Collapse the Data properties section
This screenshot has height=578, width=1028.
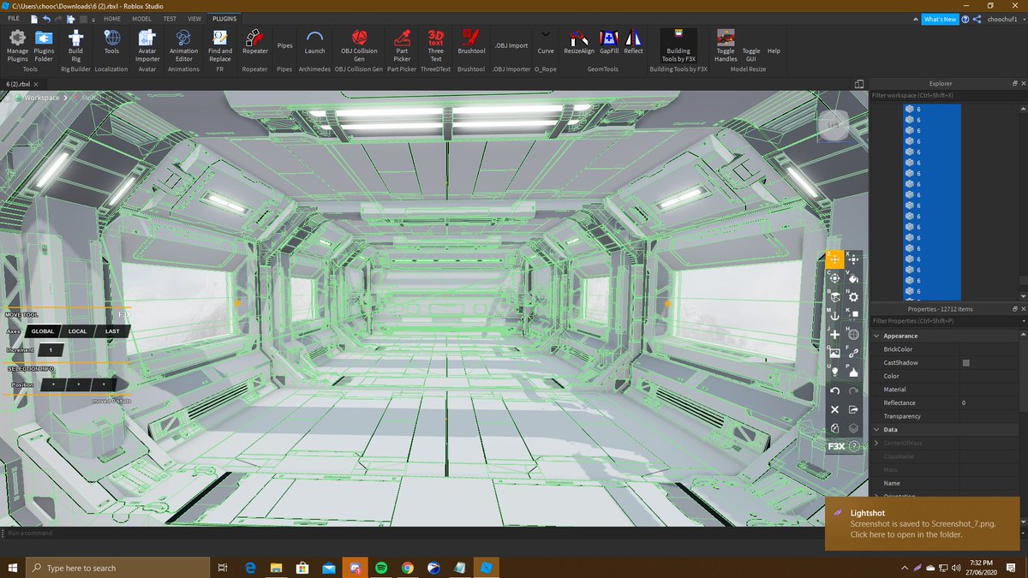pyautogui.click(x=876, y=430)
